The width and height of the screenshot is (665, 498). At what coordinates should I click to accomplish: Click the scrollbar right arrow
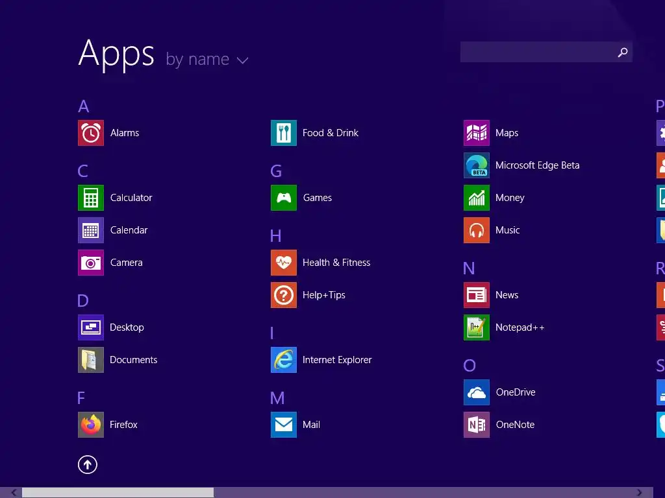(x=640, y=493)
